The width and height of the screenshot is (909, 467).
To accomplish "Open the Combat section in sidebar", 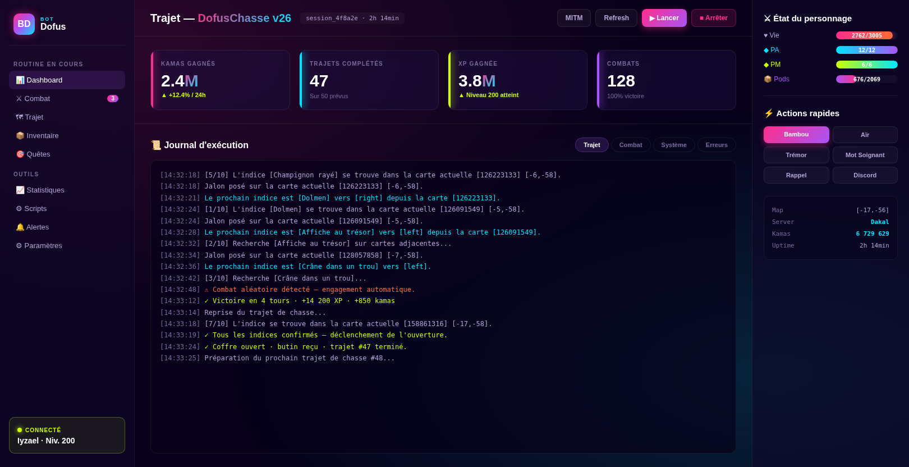I will (x=67, y=98).
